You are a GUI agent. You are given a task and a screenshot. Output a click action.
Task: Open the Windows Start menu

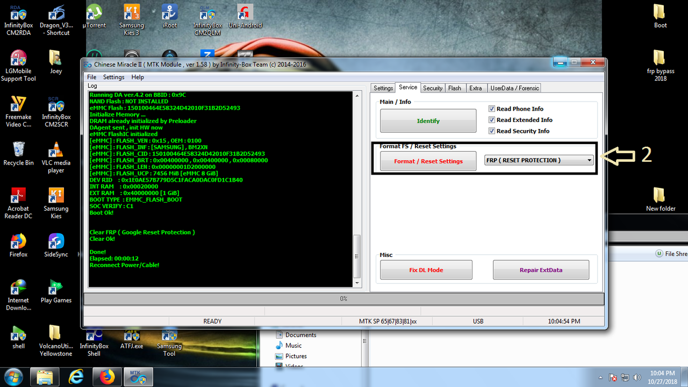click(x=13, y=377)
